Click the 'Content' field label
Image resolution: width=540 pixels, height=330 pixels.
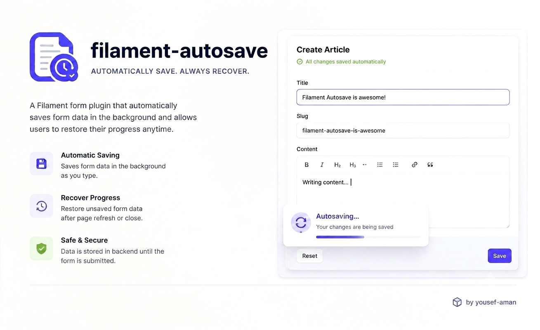[x=307, y=149]
